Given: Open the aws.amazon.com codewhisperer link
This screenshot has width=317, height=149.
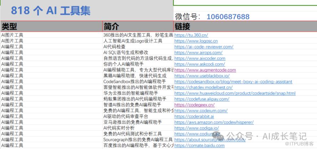Looking at the screenshot, I should (x=214, y=122).
